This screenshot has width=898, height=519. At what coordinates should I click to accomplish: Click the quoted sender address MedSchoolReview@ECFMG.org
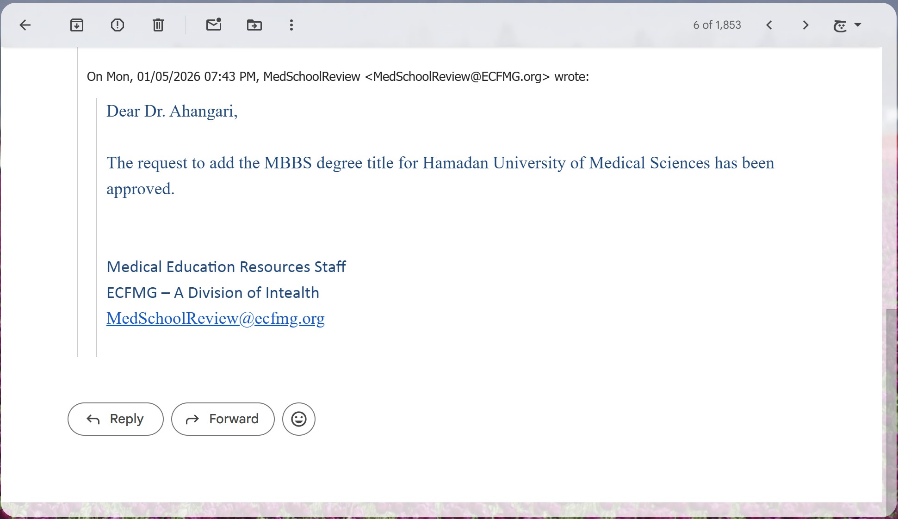point(457,76)
